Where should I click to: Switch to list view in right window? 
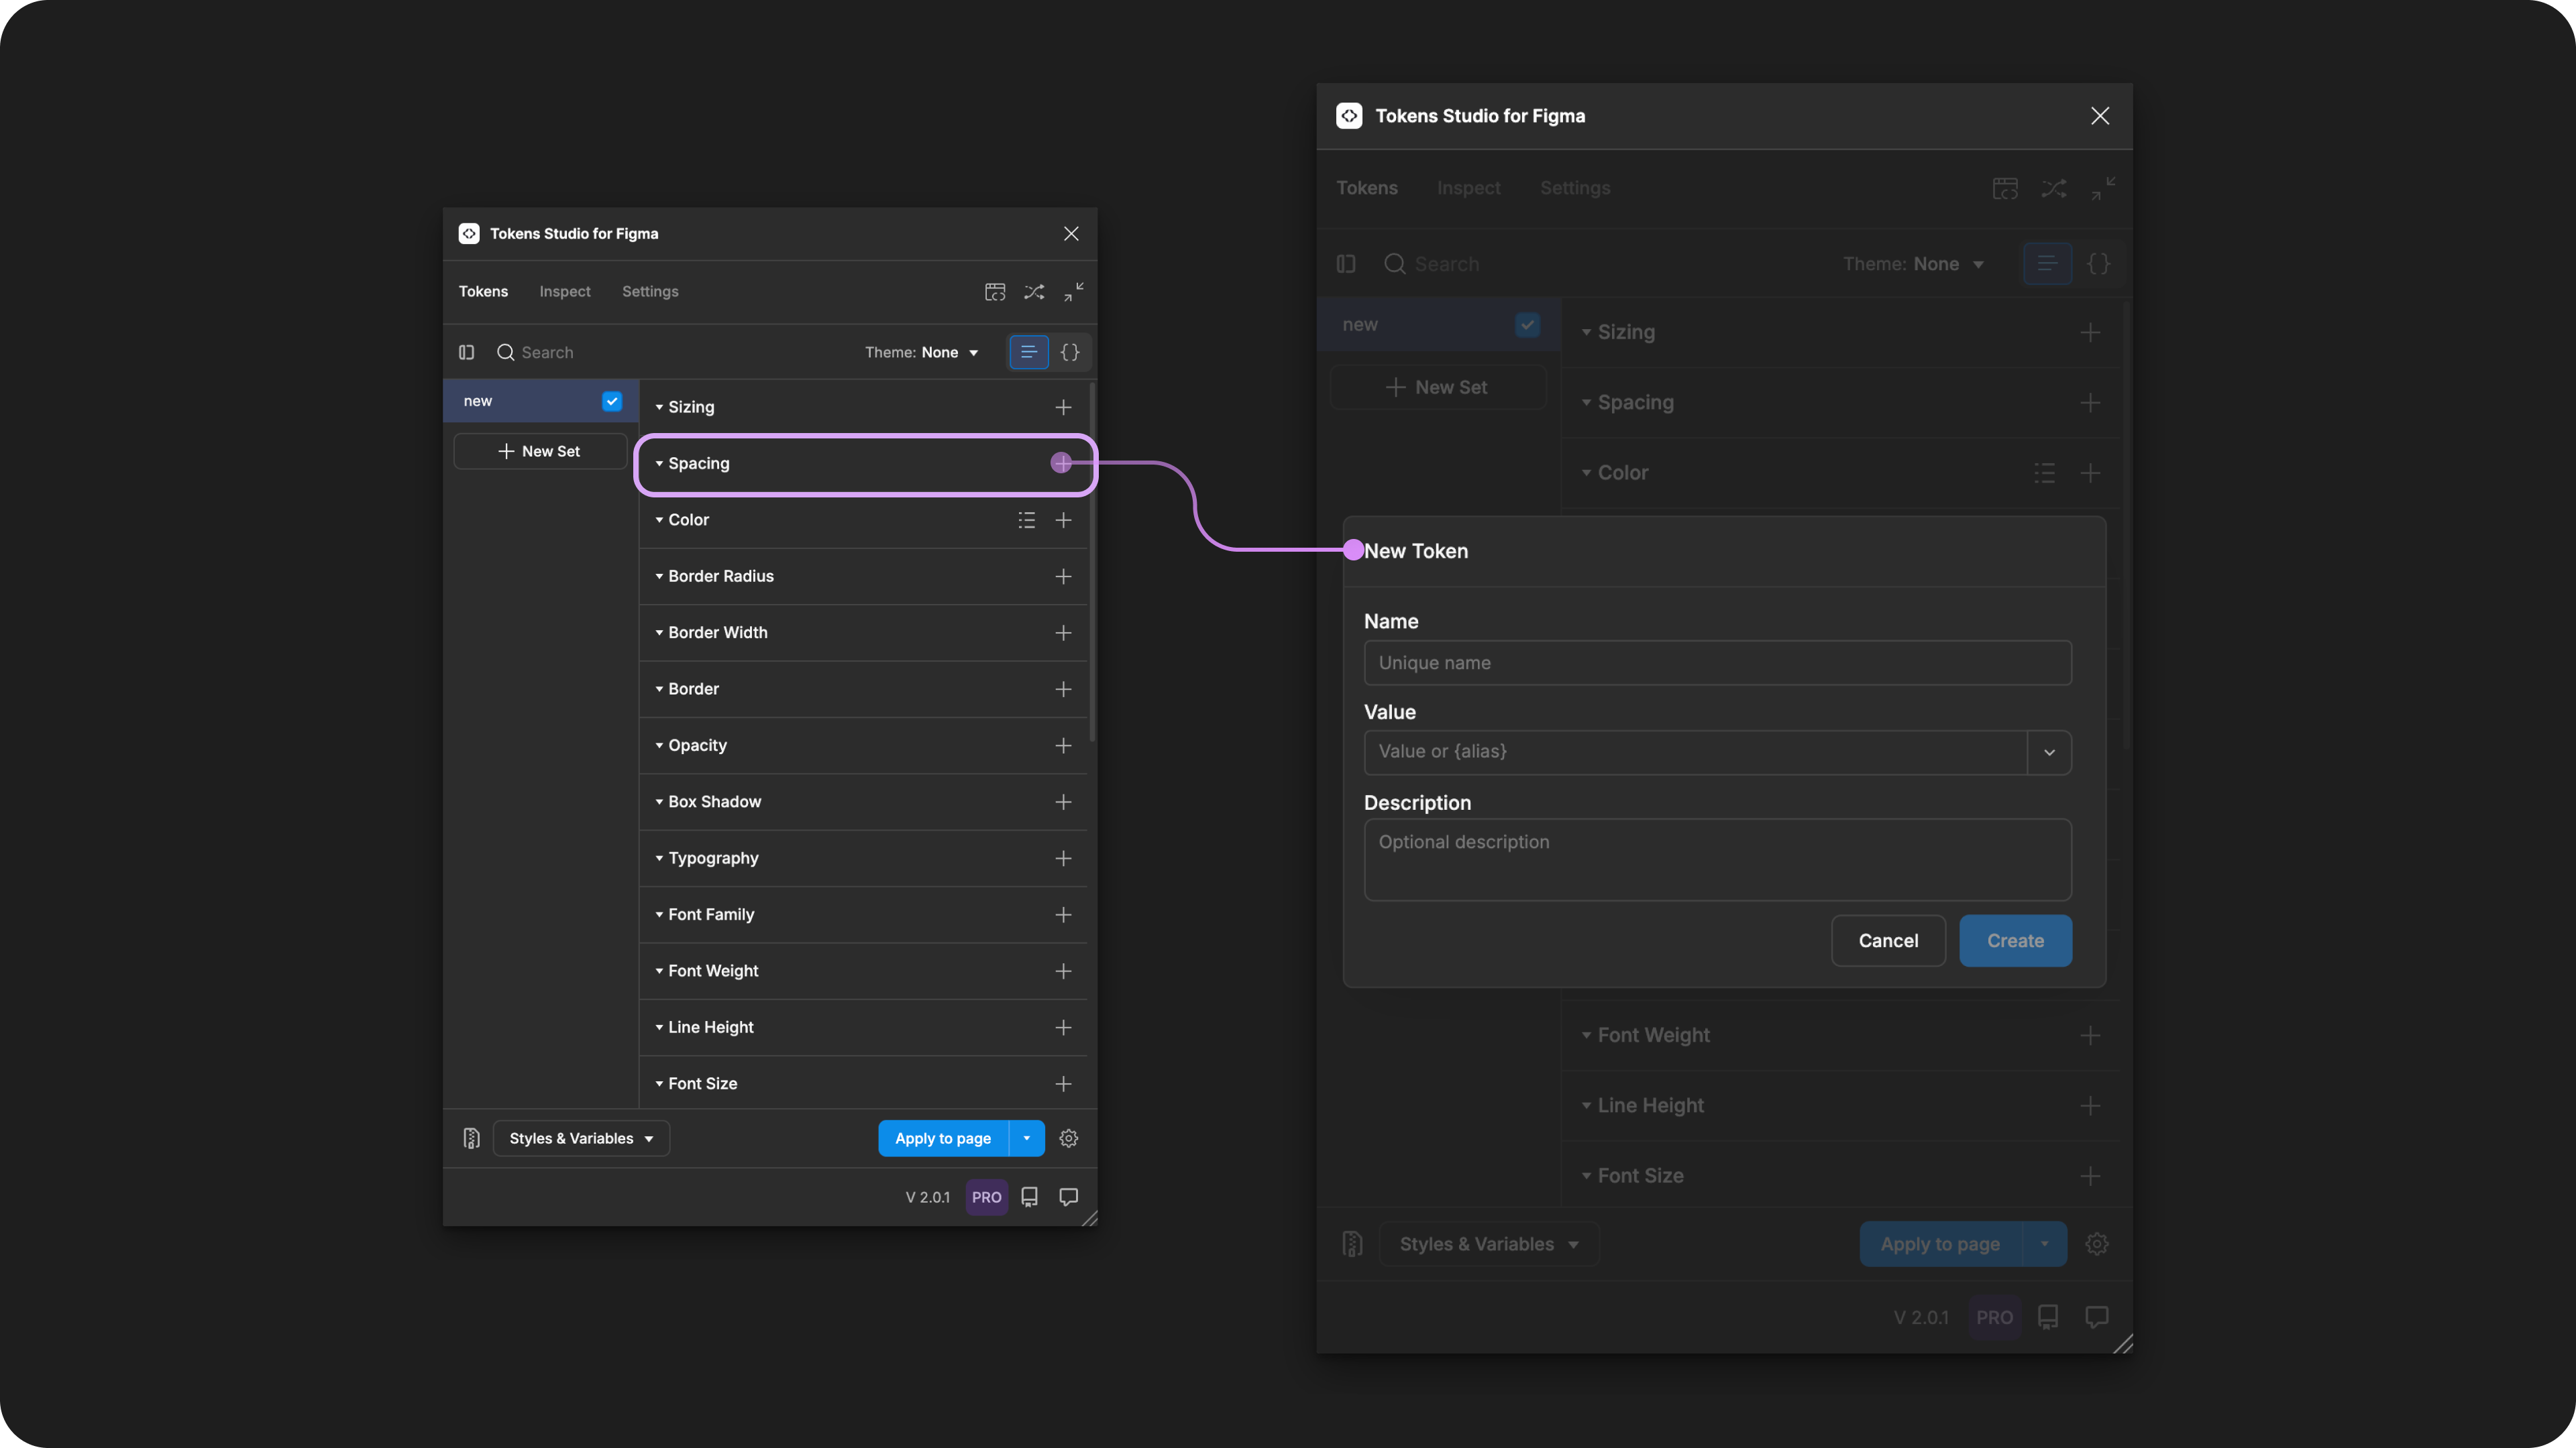coord(2047,264)
